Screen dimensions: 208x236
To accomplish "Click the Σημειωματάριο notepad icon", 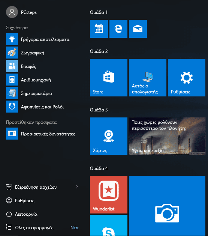I will coord(12,93).
